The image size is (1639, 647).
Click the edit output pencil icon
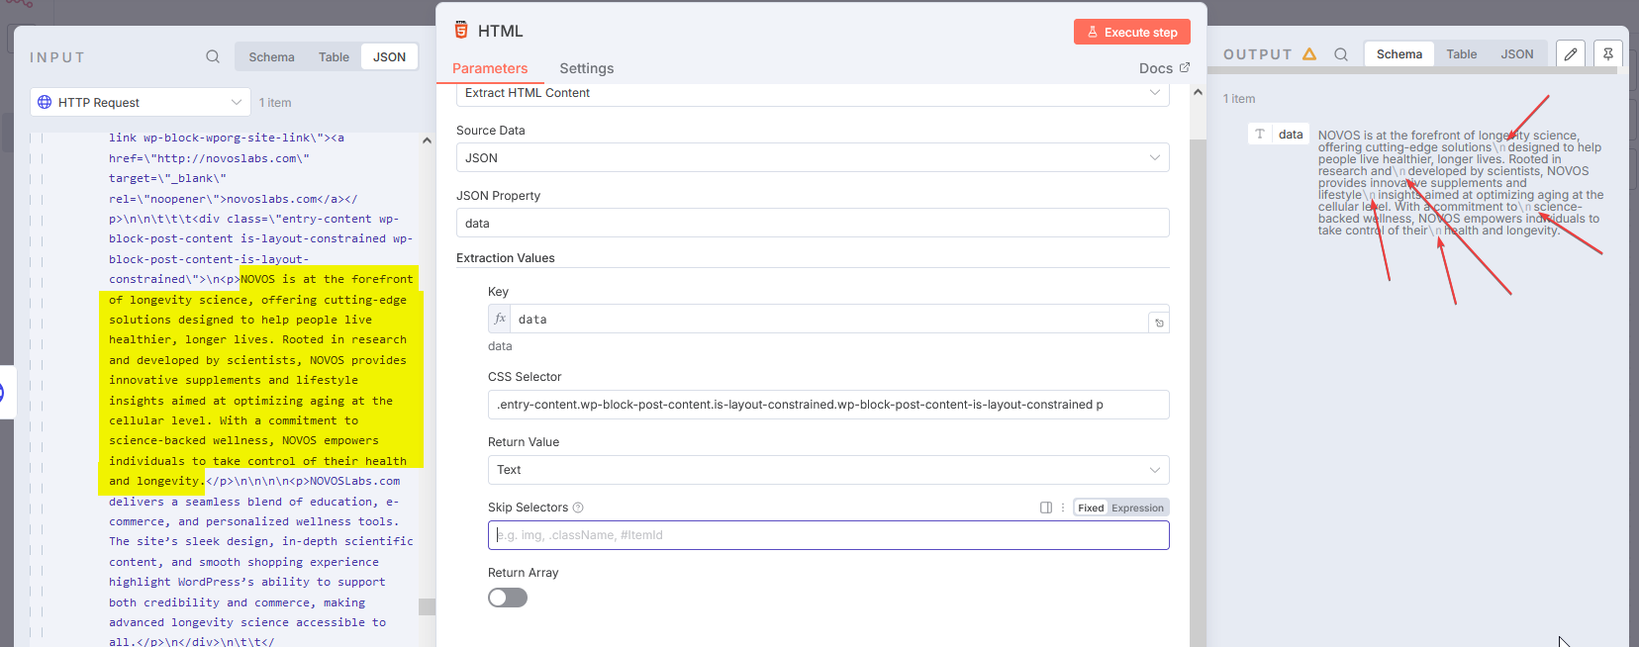pyautogui.click(x=1571, y=54)
